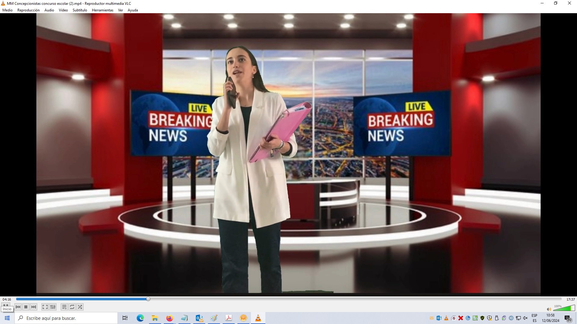
Task: Click the 17:37 total duration label
Action: pos(570,299)
